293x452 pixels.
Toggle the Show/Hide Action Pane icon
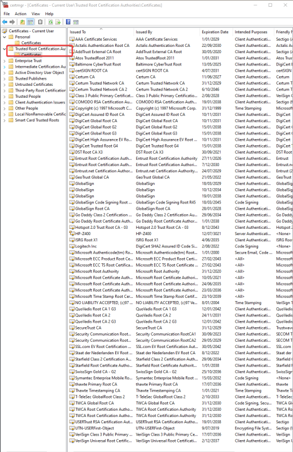click(76, 22)
